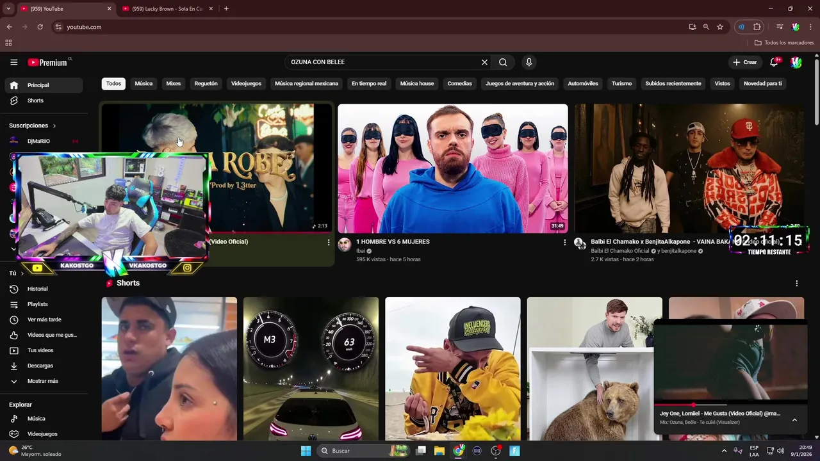This screenshot has width=820, height=461.
Task: Select the Vistos chip
Action: [x=722, y=83]
